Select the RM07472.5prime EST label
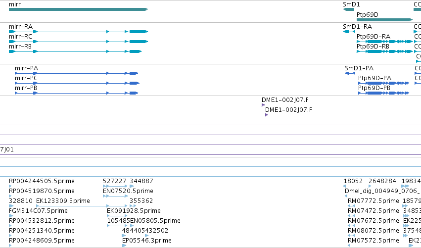This screenshot has width=421, height=248. click(373, 211)
